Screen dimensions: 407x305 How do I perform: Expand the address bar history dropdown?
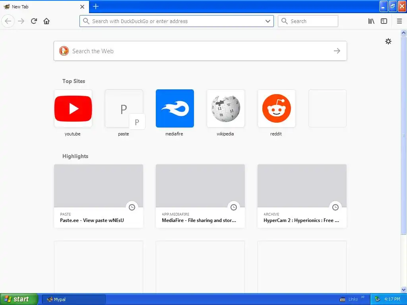(x=268, y=21)
